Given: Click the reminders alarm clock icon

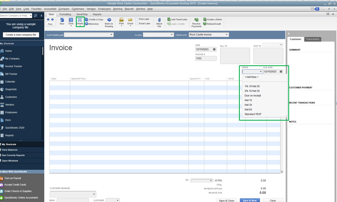Looking at the screenshot, I should click(x=312, y=9).
